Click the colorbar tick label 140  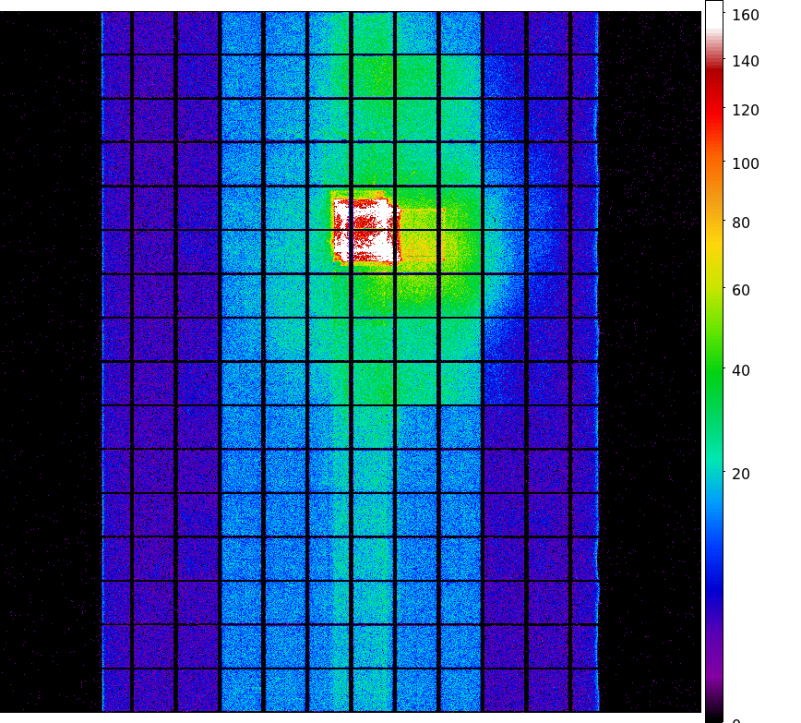[746, 62]
